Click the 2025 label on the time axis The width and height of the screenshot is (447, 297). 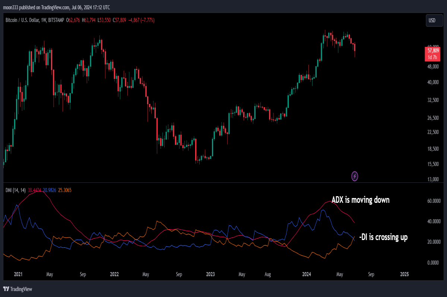405,274
